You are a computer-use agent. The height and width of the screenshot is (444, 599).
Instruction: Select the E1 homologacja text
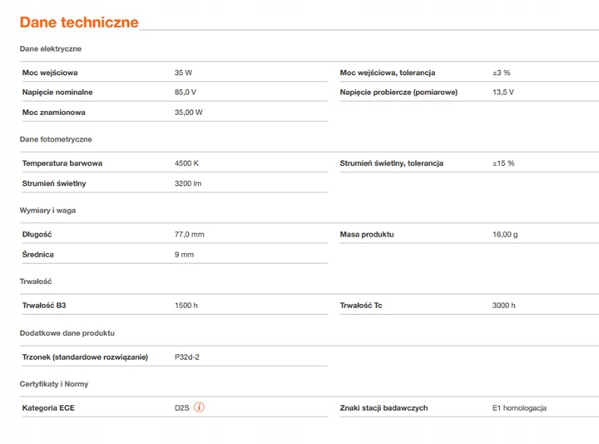point(519,408)
